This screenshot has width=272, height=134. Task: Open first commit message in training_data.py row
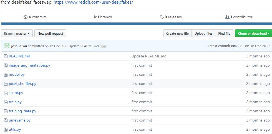click(142, 111)
